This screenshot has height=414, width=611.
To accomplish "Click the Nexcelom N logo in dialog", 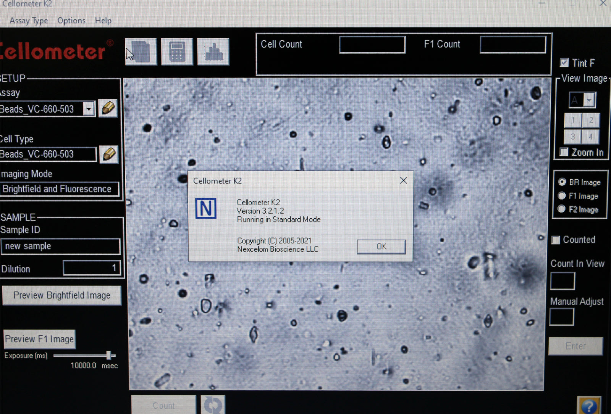I will tap(206, 208).
